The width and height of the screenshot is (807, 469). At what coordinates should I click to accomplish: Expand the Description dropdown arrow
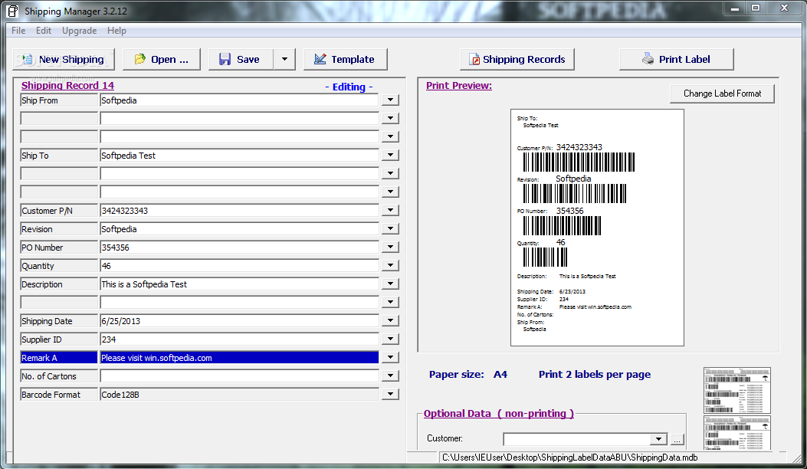pos(391,284)
